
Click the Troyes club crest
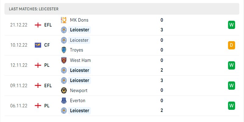click(64, 50)
